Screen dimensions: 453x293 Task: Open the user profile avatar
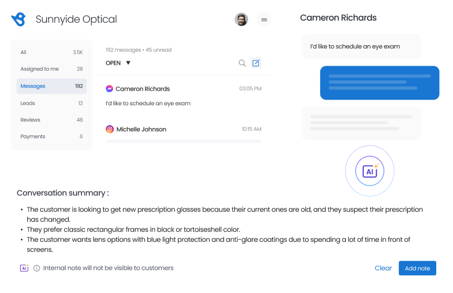[x=241, y=19]
